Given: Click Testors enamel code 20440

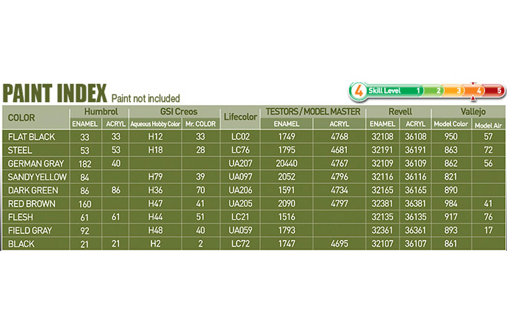Looking at the screenshot, I should click(286, 163).
